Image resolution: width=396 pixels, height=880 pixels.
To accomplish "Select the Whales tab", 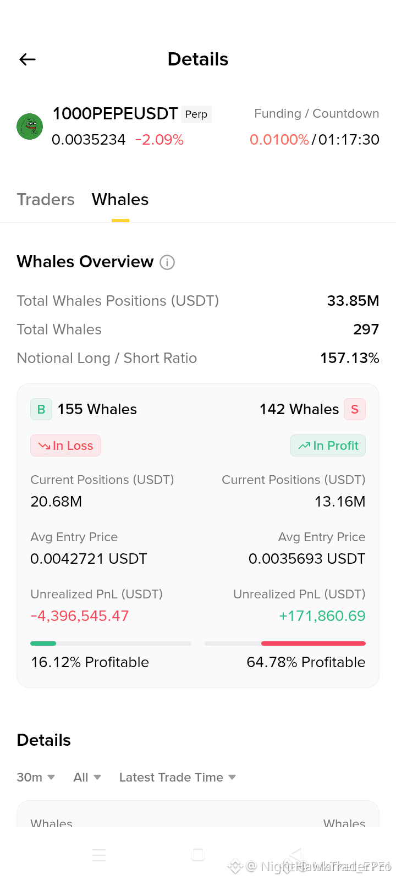I will click(x=120, y=199).
